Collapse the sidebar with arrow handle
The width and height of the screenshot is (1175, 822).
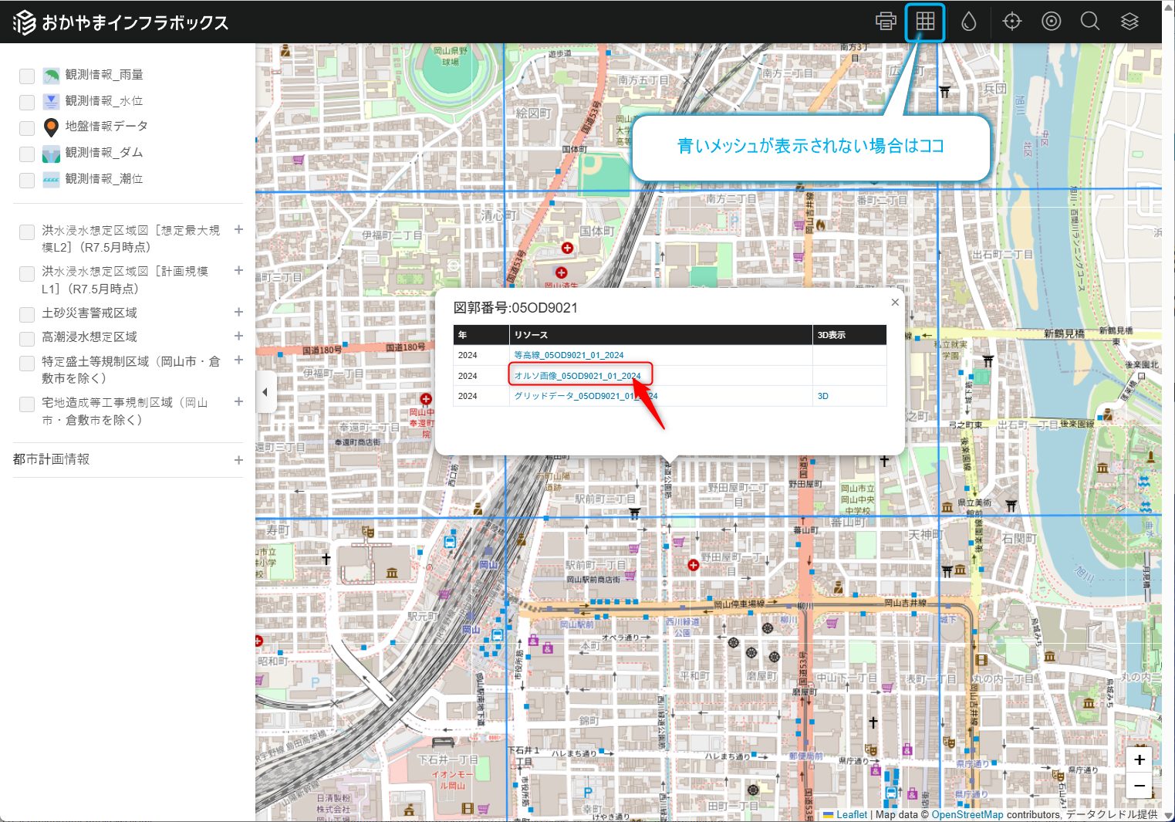[x=265, y=392]
